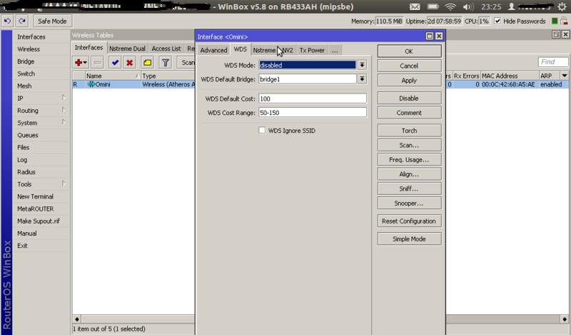Click the blue checkmark enable icon
The width and height of the screenshot is (571, 335).
pyautogui.click(x=115, y=63)
